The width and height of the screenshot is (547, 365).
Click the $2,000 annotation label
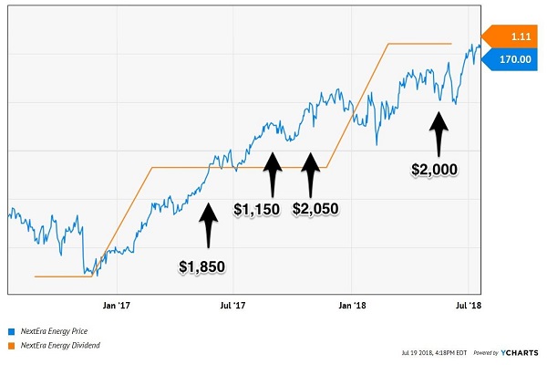434,170
